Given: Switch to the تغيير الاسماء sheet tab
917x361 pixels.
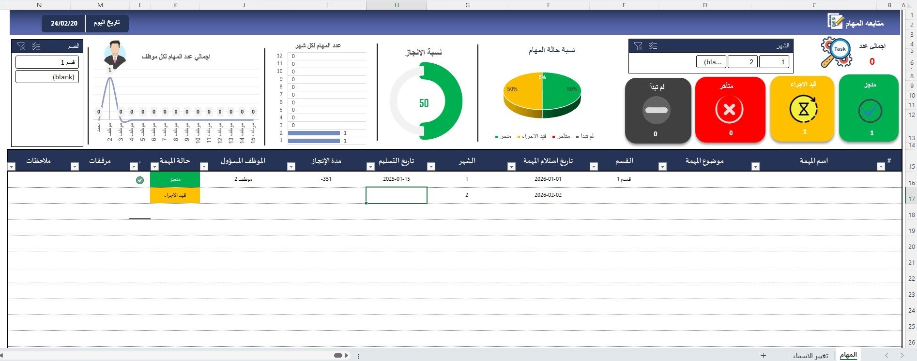Looking at the screenshot, I should (810, 356).
